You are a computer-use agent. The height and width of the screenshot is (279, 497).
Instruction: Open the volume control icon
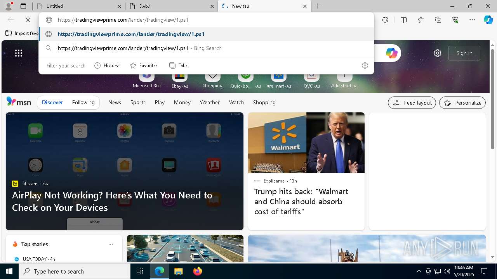pyautogui.click(x=447, y=271)
